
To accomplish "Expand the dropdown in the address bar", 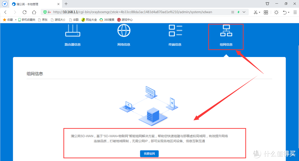I will 244,12.
